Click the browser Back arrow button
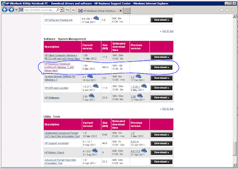 point(5,10)
